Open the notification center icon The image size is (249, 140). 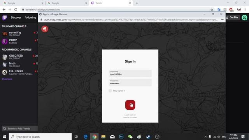coord(243,136)
